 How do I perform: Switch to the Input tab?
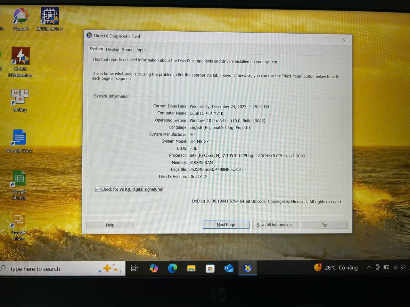[141, 50]
